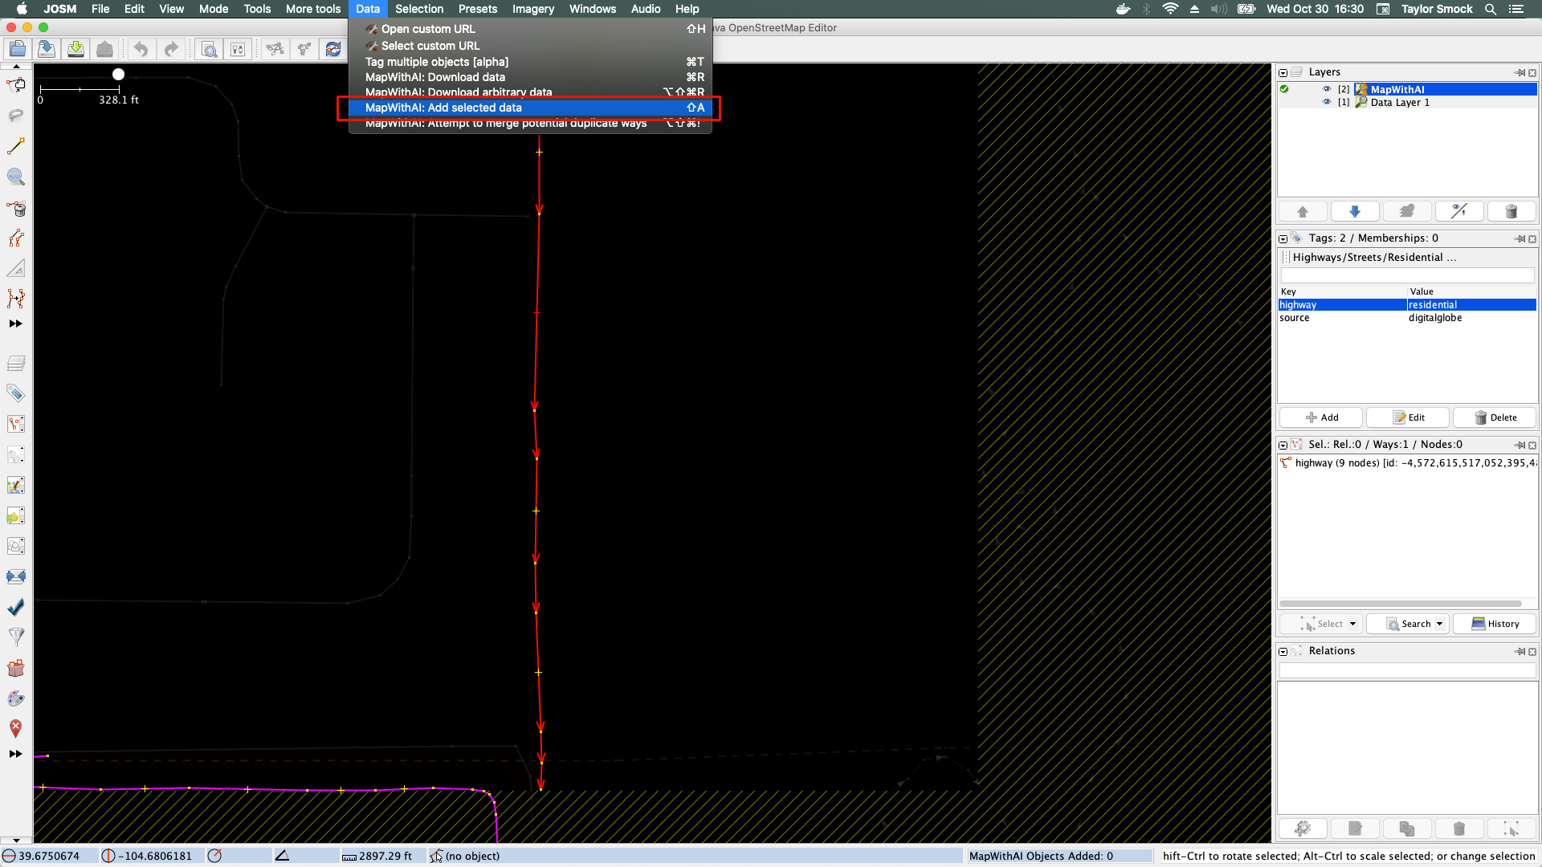Click the Open file toolbar icon
The image size is (1542, 867).
[x=18, y=50]
